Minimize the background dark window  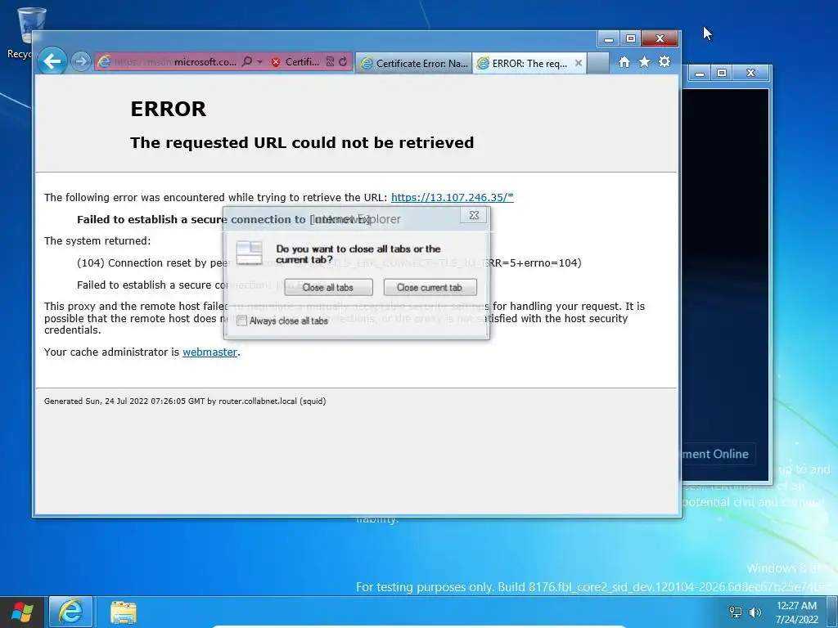(699, 73)
